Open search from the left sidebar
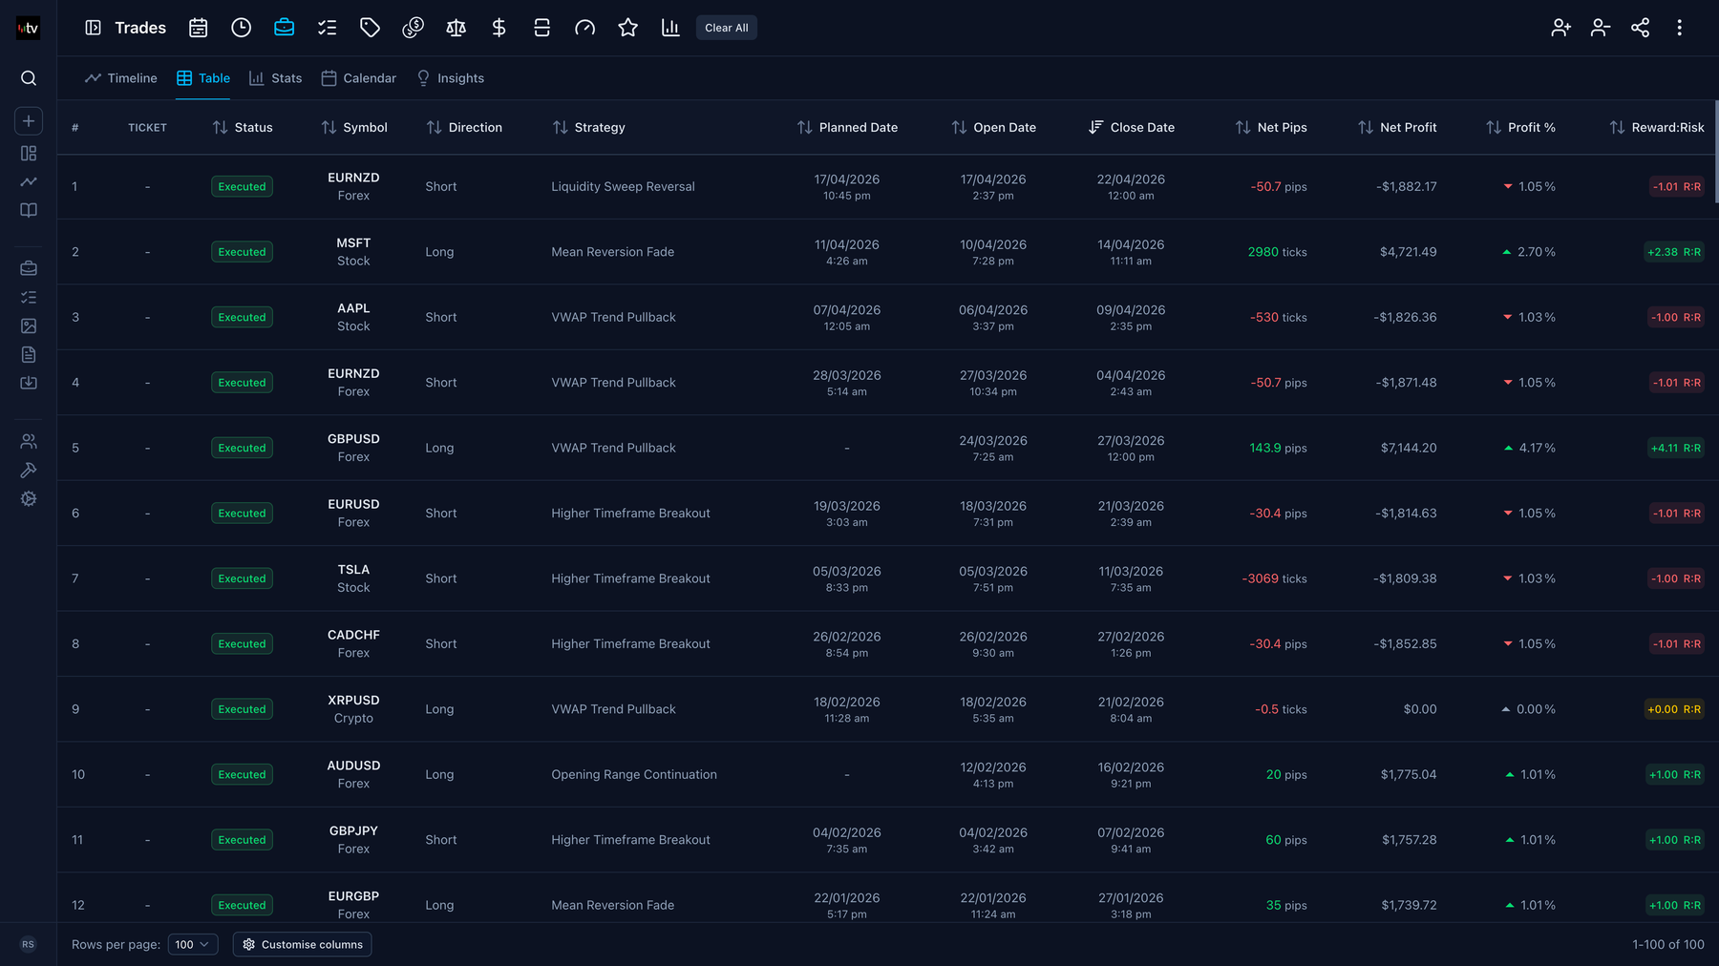The height and width of the screenshot is (966, 1719). coord(28,77)
